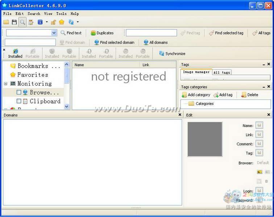This screenshot has height=217, width=274.
Task: Open dropdown arrow beside info icon
Action: tap(47, 22)
